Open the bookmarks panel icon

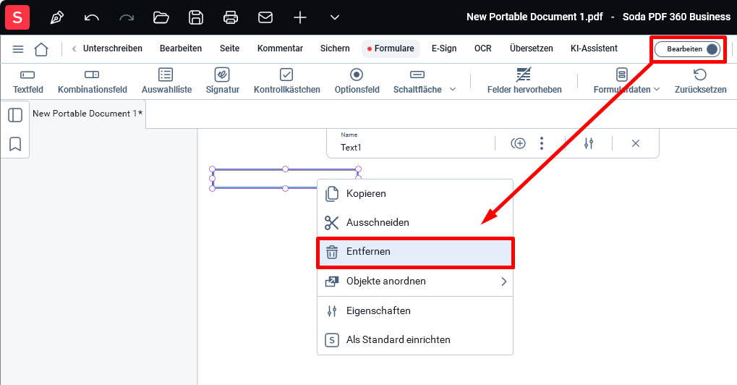(15, 144)
